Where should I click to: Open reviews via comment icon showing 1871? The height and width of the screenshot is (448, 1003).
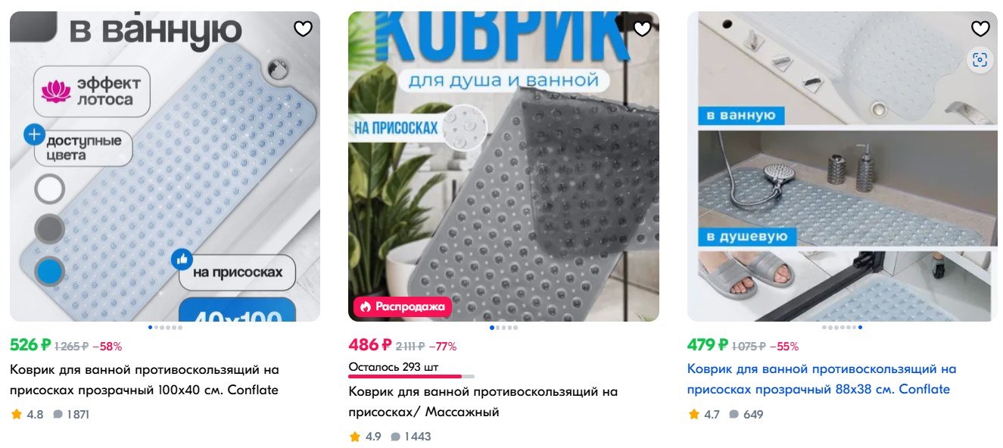point(58,415)
